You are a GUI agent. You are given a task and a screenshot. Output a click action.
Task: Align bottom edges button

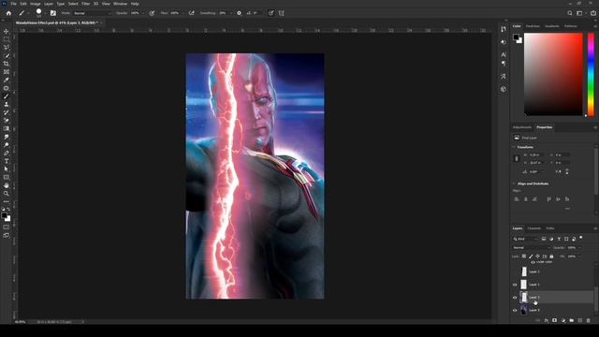[x=567, y=199]
